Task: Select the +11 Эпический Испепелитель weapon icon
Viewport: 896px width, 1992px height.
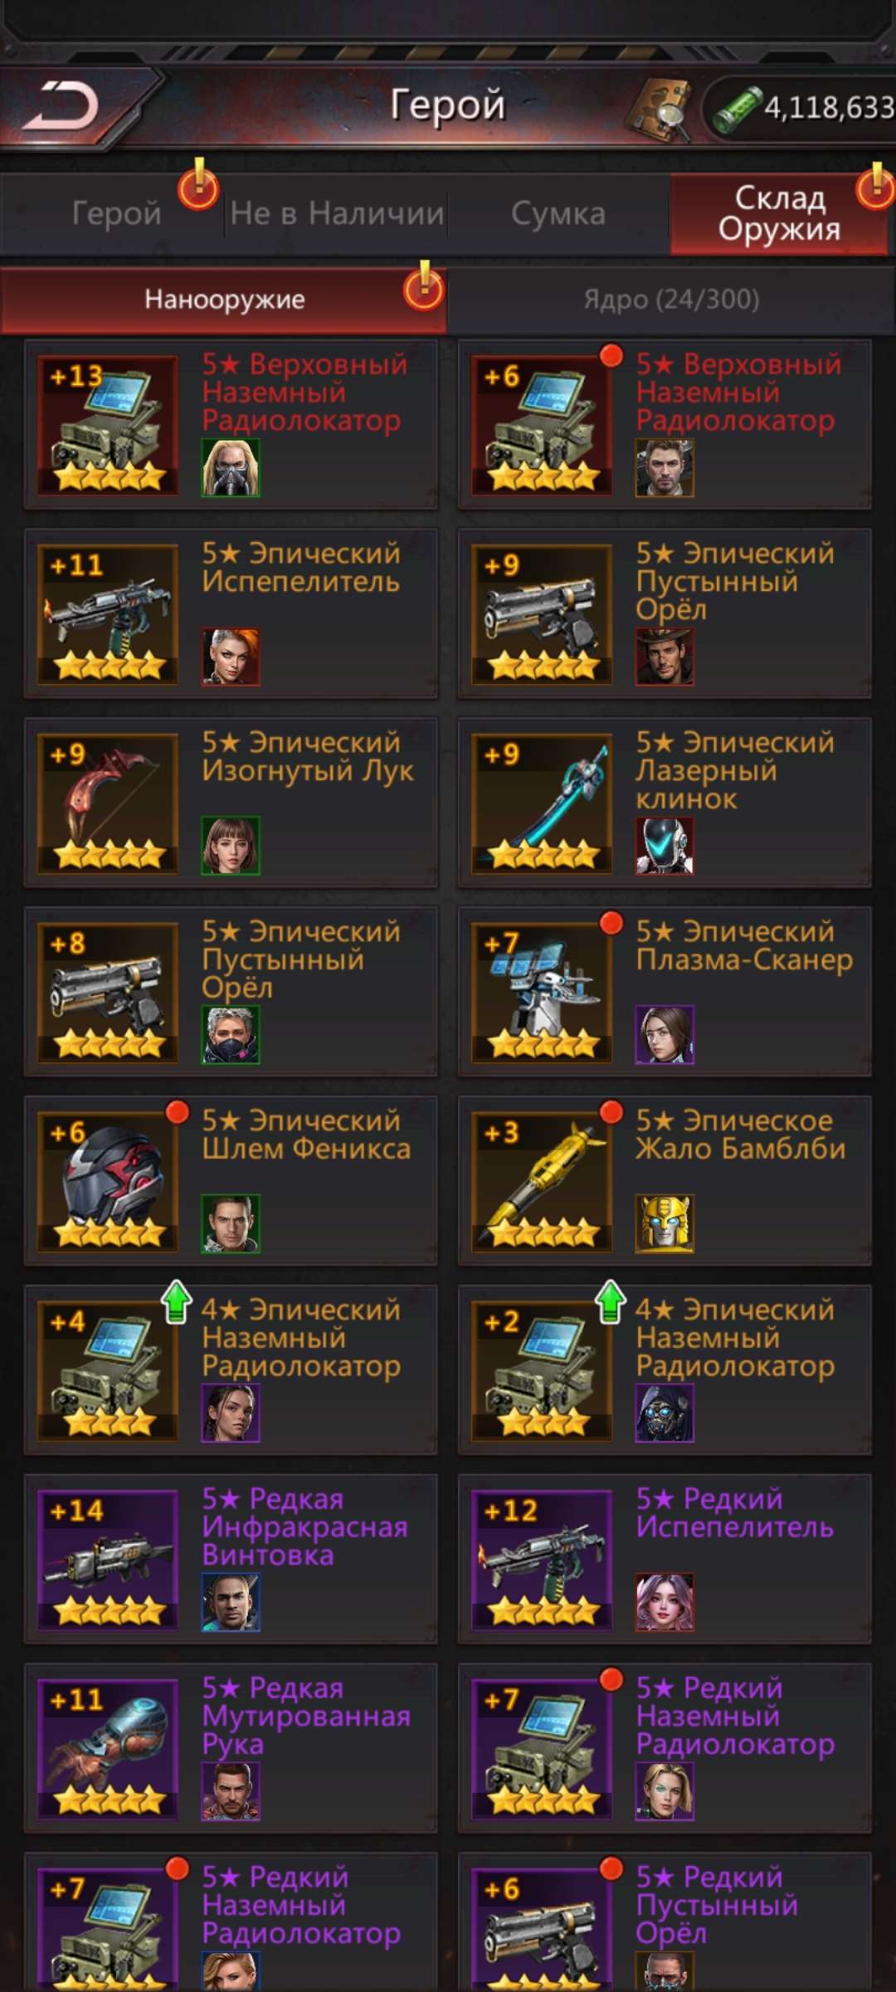Action: click(107, 614)
